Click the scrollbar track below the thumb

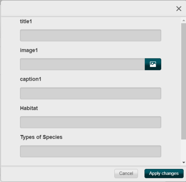[184, 150]
